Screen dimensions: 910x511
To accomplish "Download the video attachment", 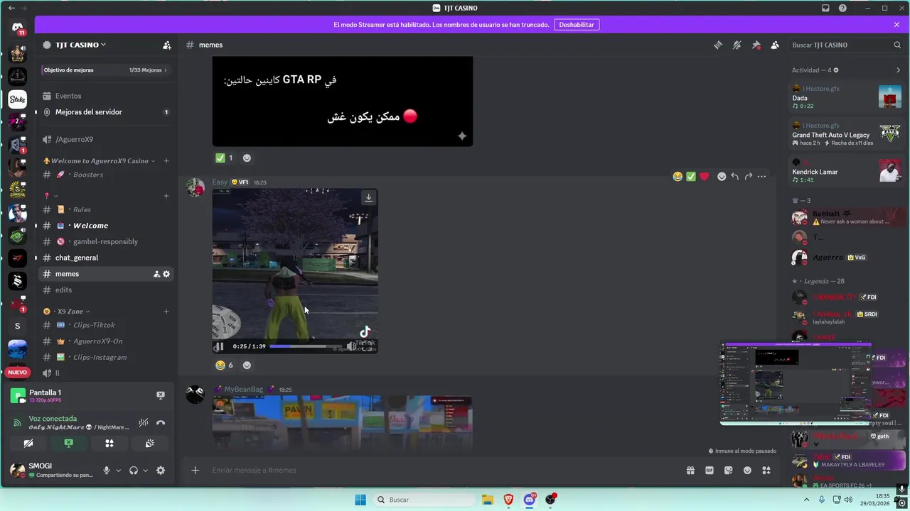I will [368, 198].
